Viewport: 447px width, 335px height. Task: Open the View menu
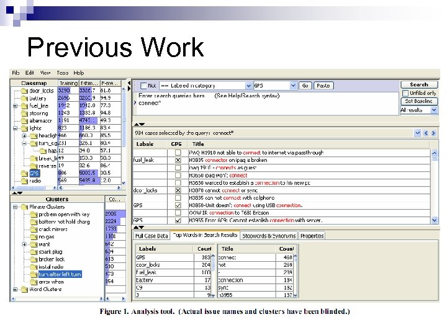pyautogui.click(x=45, y=73)
